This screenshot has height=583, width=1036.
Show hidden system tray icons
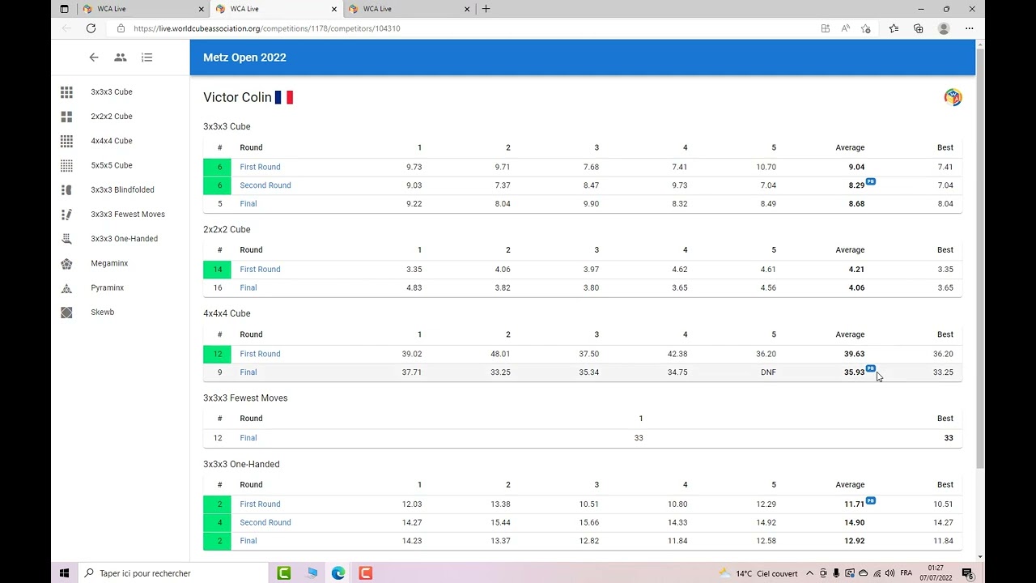click(x=810, y=574)
